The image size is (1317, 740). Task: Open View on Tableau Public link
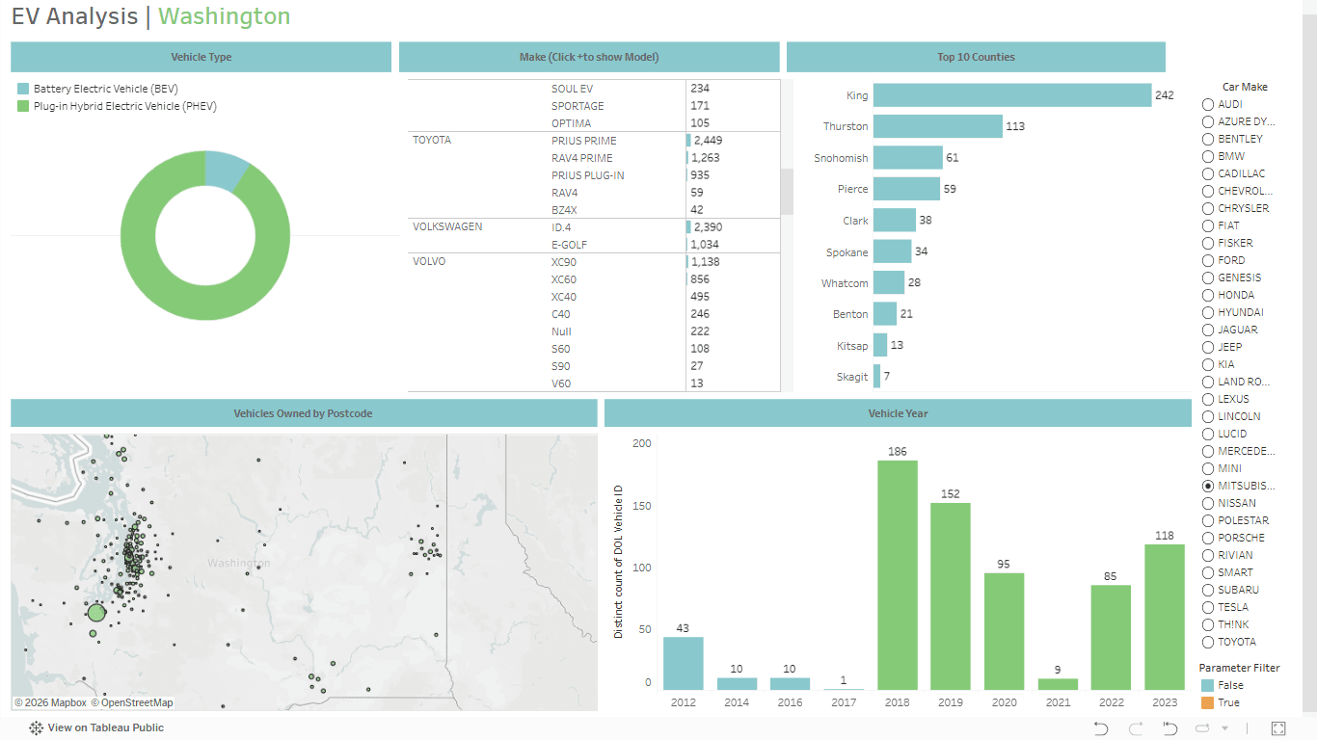(106, 728)
